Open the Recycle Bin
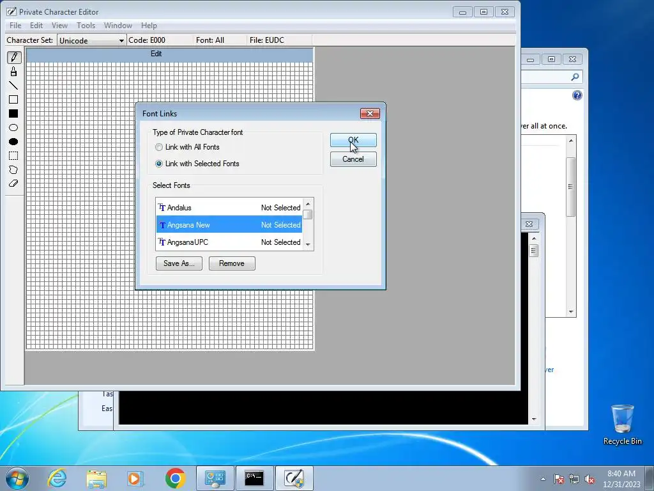The image size is (654, 491). pos(622,425)
